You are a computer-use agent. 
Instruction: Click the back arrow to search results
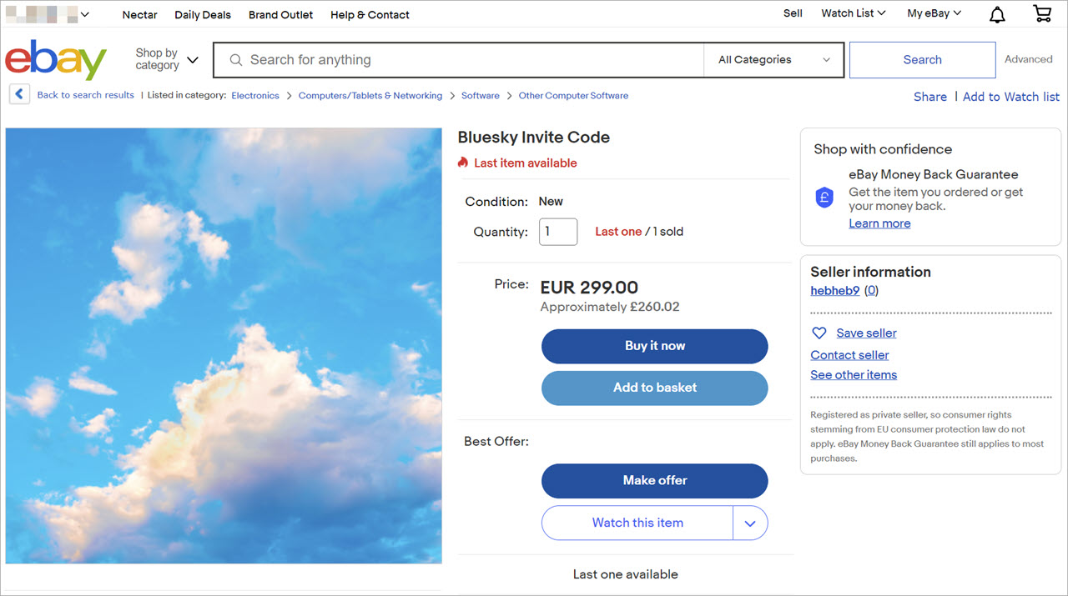pyautogui.click(x=19, y=94)
